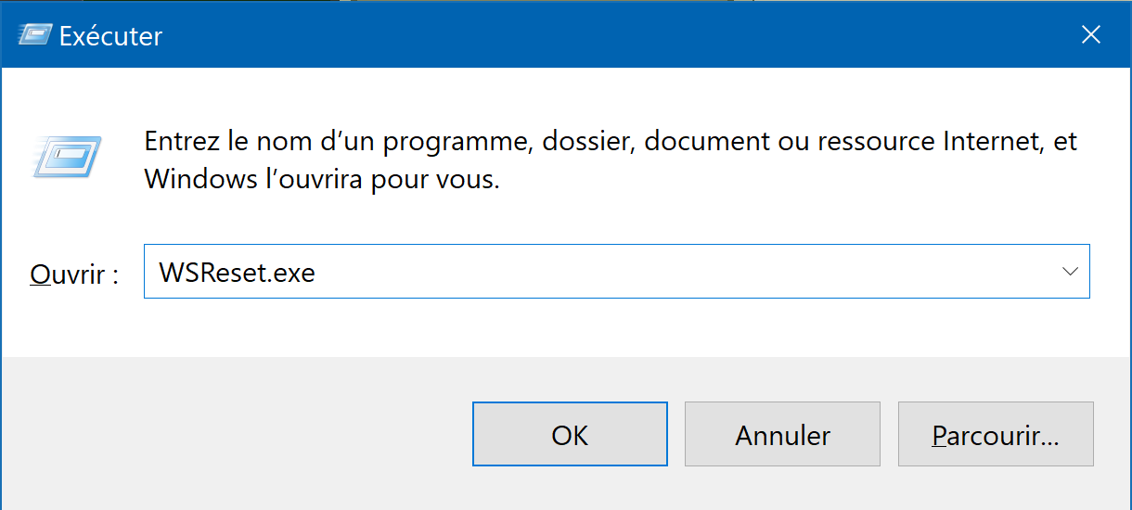Click the Exécuter title text

point(110,36)
